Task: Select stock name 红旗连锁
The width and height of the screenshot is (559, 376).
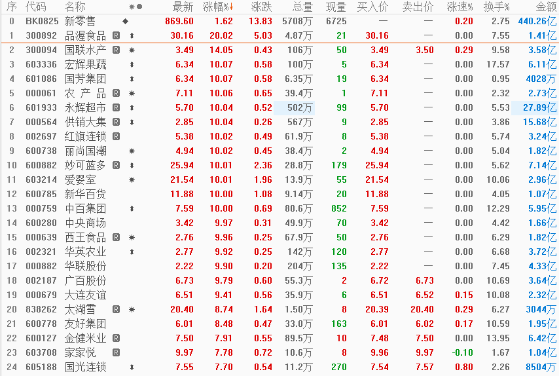Action: pos(85,137)
